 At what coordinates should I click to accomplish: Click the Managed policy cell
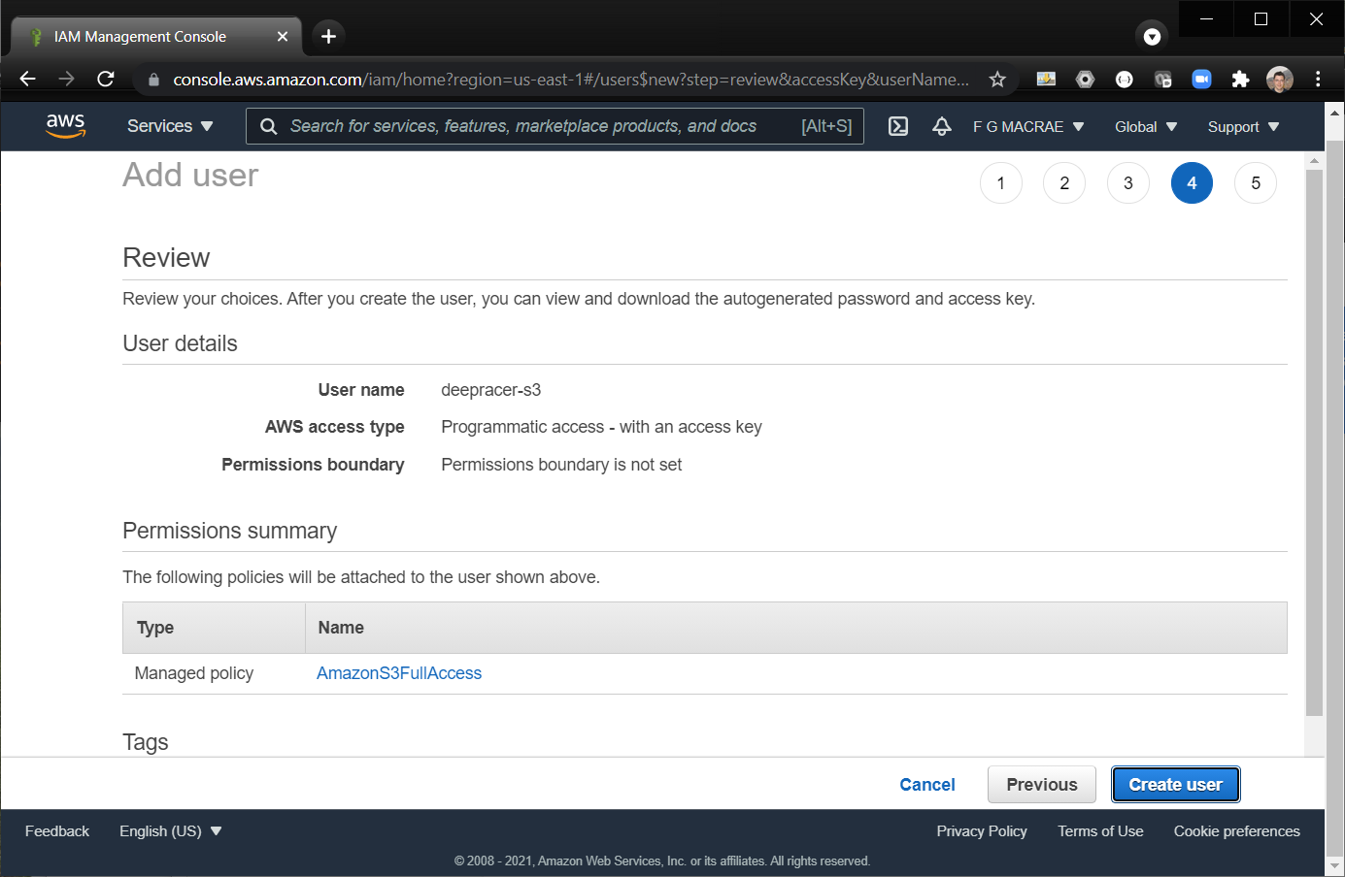click(x=193, y=672)
